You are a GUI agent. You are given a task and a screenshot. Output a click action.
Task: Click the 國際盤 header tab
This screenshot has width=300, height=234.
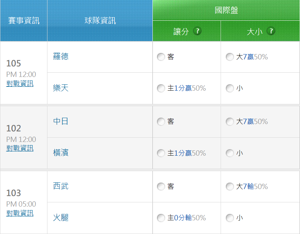tap(226, 11)
